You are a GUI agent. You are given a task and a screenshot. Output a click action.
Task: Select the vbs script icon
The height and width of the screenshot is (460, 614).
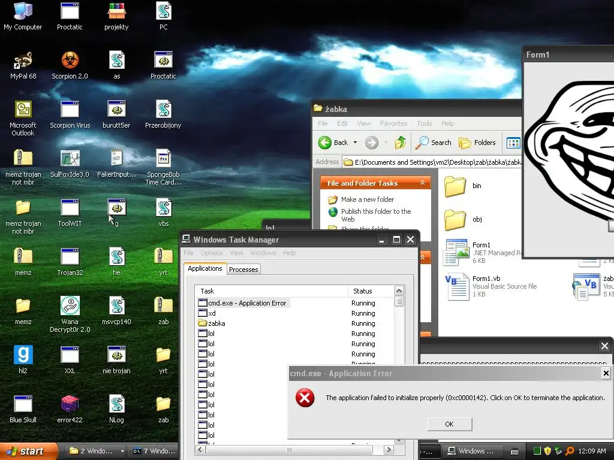pos(163,213)
